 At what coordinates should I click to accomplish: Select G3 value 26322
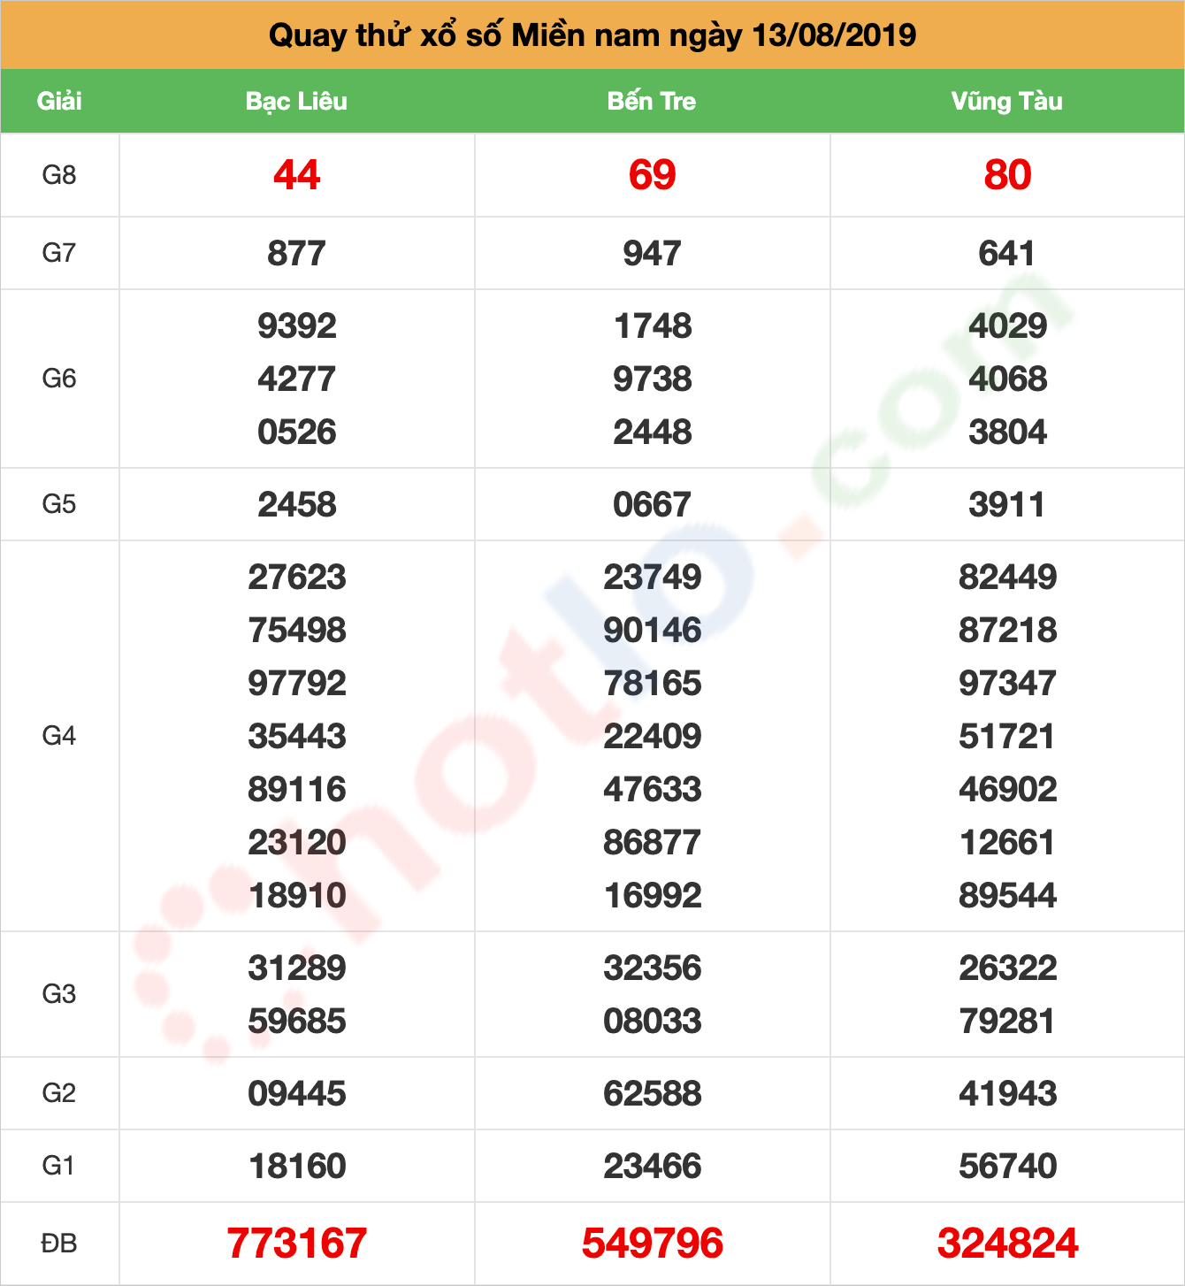pos(1007,968)
